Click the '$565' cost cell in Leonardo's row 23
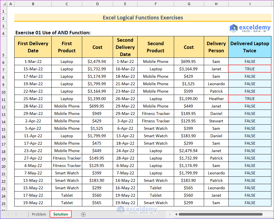 (x=189, y=188)
